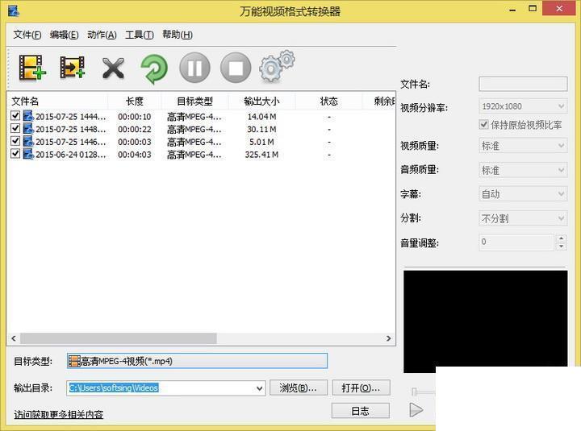The height and width of the screenshot is (431, 581).
Task: Increase 音量调整 with the up arrow
Action: coord(562,238)
